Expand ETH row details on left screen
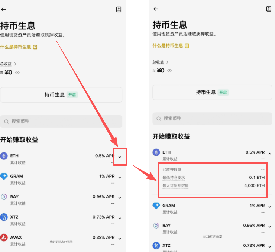 click(120, 157)
